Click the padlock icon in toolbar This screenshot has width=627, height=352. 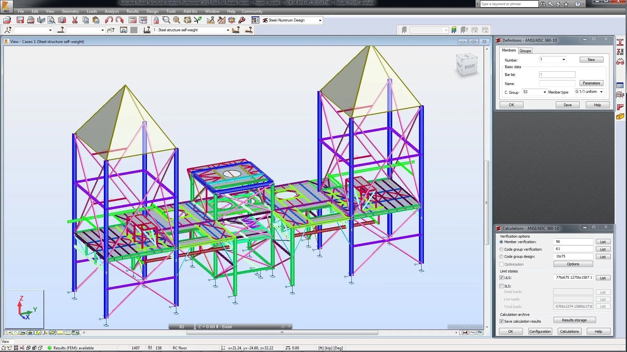point(156,20)
